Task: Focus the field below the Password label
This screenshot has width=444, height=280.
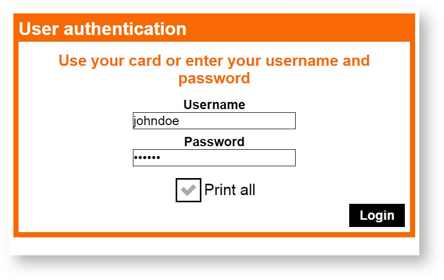Action: (x=214, y=158)
